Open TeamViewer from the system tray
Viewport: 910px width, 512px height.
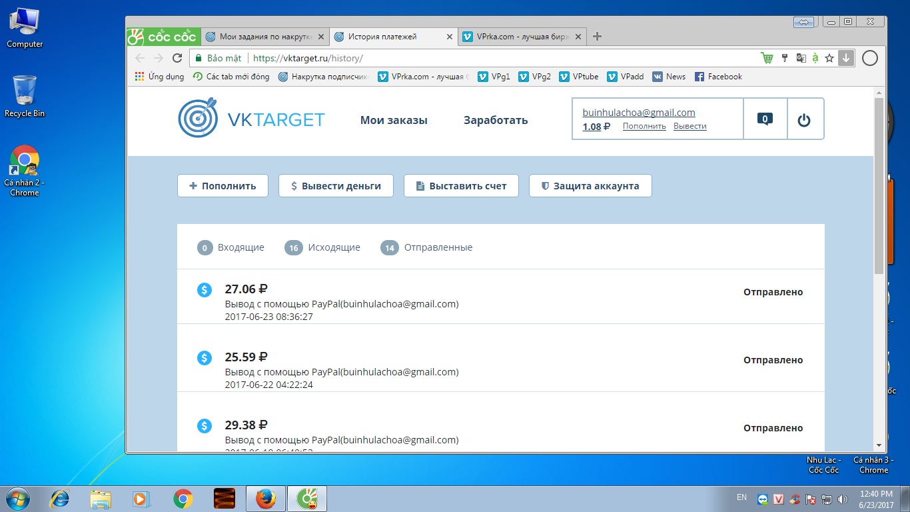coord(762,499)
